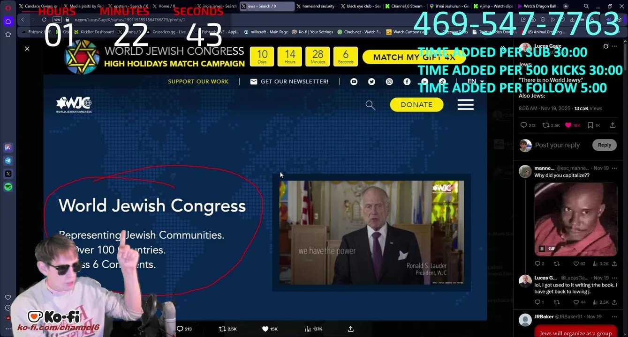Screen dimensions: 628x337
Task: Repost via icon below the photo showing 2.5K
Action: [x=228, y=329]
